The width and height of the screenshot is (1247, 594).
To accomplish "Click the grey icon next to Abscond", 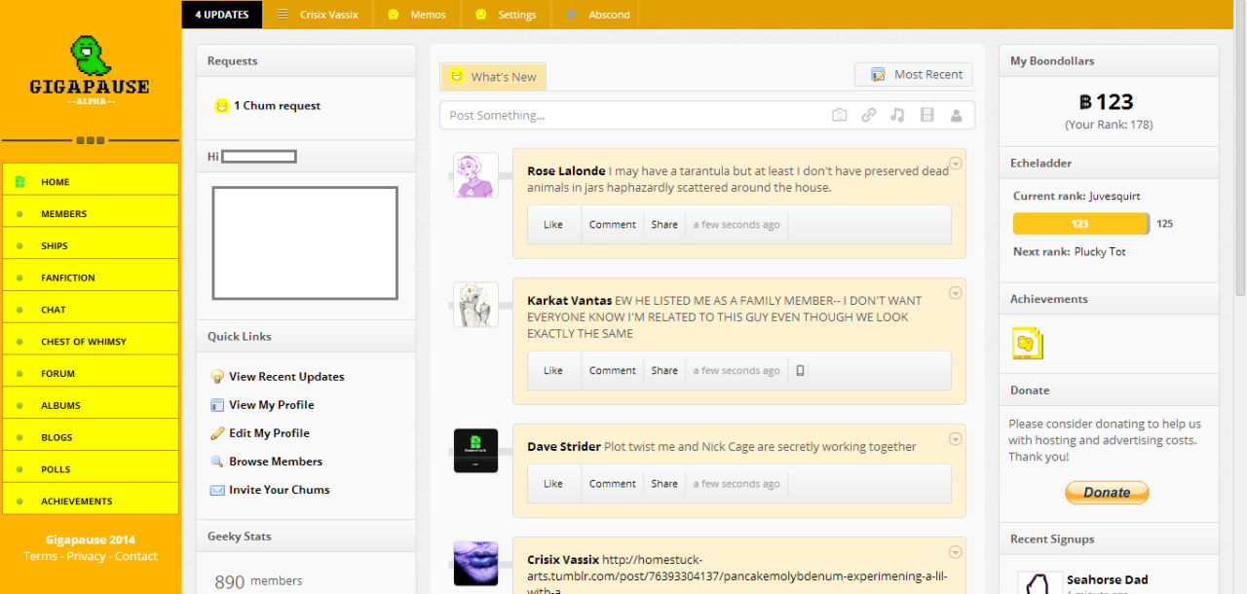I will tap(571, 15).
